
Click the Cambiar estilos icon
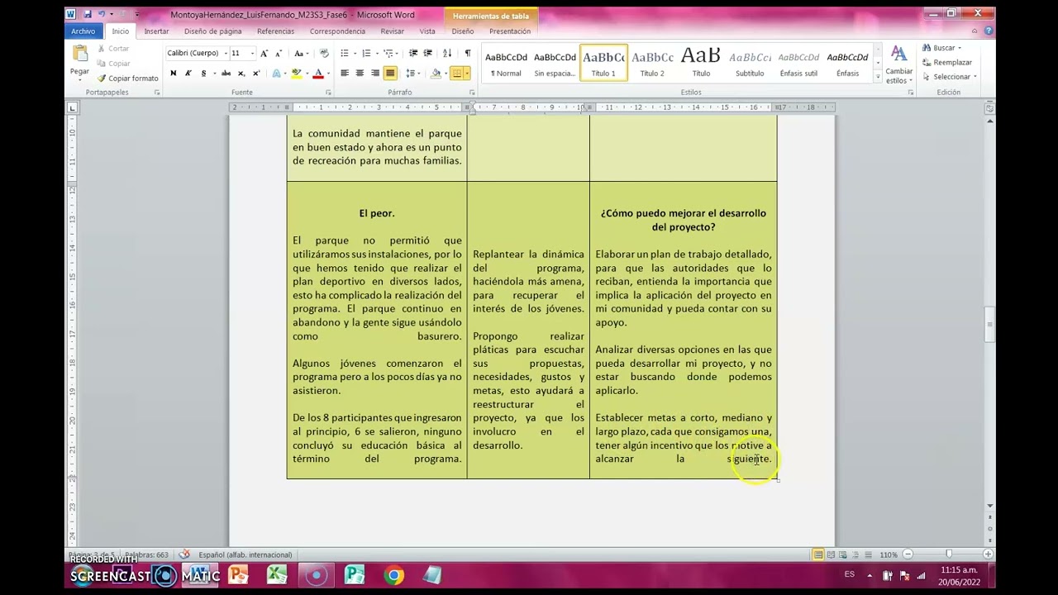coord(898,54)
